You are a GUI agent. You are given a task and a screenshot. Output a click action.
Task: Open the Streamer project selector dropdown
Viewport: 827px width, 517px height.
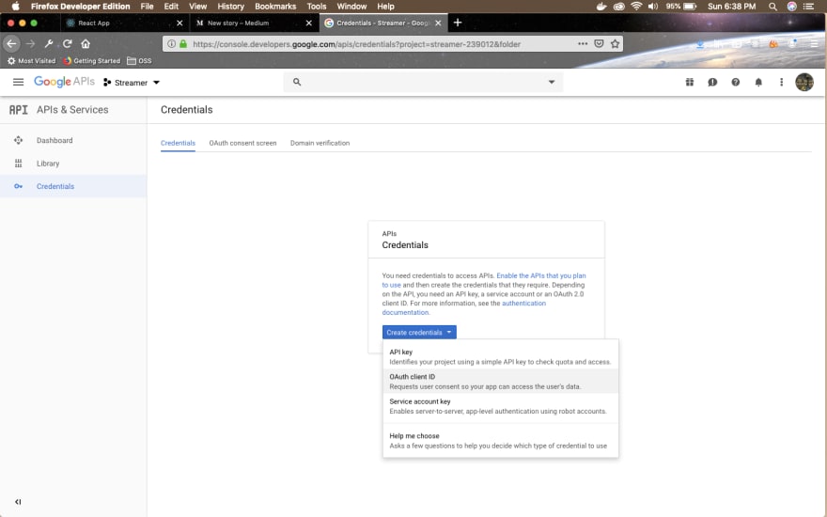click(x=132, y=83)
